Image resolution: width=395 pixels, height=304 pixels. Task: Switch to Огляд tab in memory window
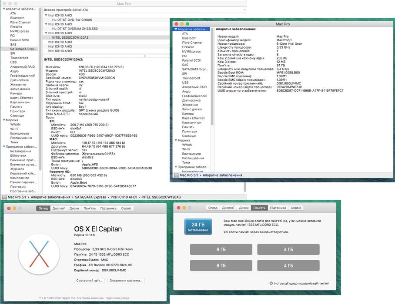(213, 208)
